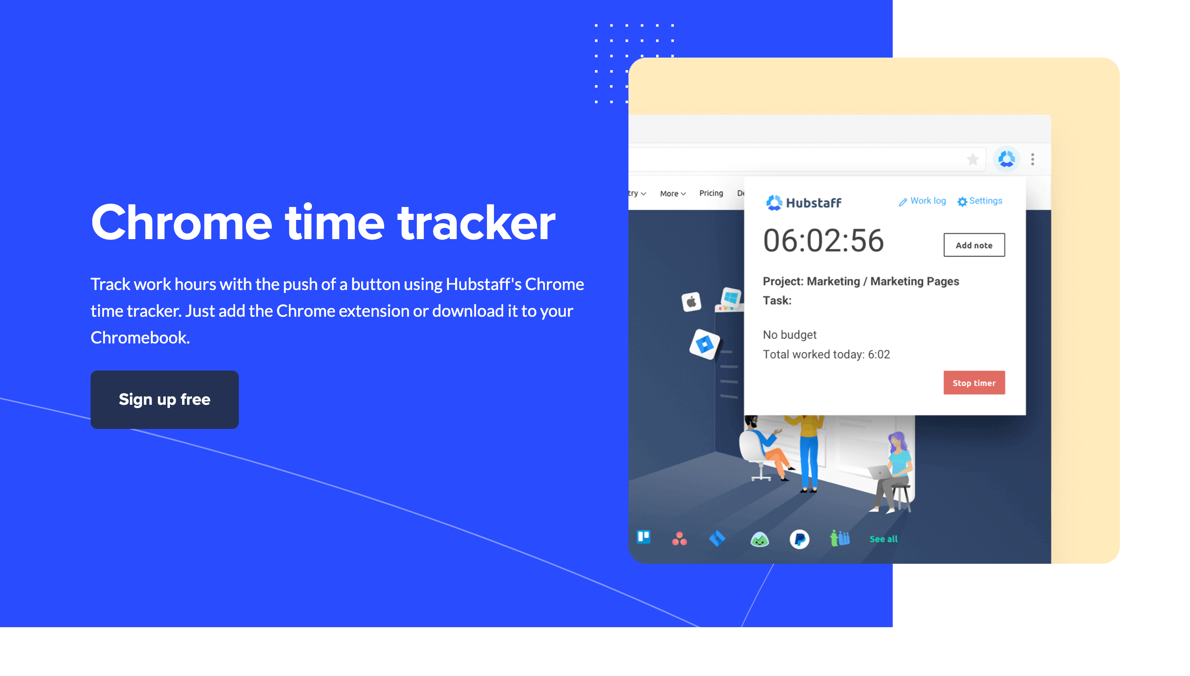Click Add note in timer extension
The height and width of the screenshot is (676, 1190).
[x=974, y=245]
